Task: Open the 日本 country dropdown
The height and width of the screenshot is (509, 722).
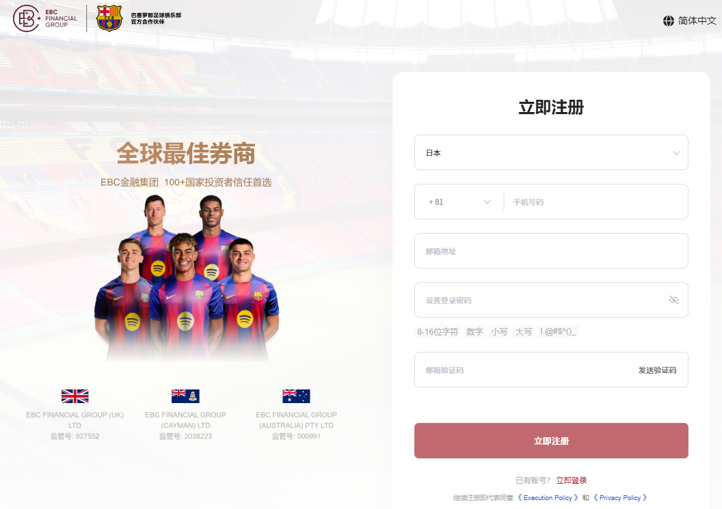Action: pyautogui.click(x=551, y=152)
